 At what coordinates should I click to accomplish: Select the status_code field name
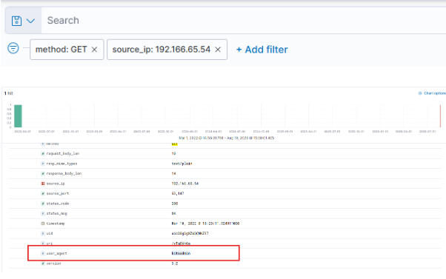(58, 204)
